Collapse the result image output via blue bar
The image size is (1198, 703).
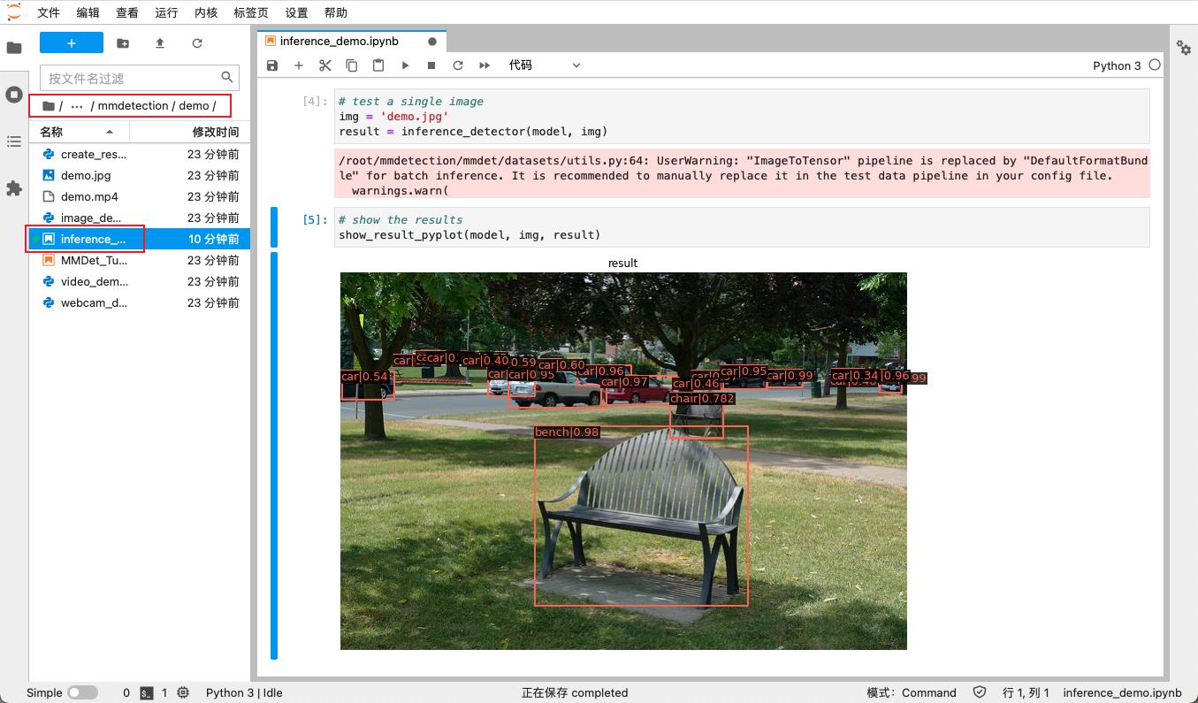274,455
